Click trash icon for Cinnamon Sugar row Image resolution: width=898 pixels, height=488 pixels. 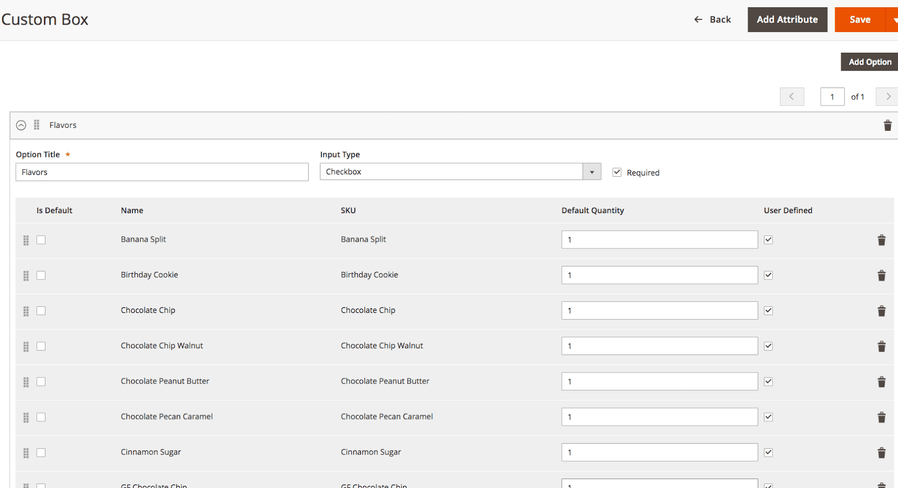tap(881, 453)
